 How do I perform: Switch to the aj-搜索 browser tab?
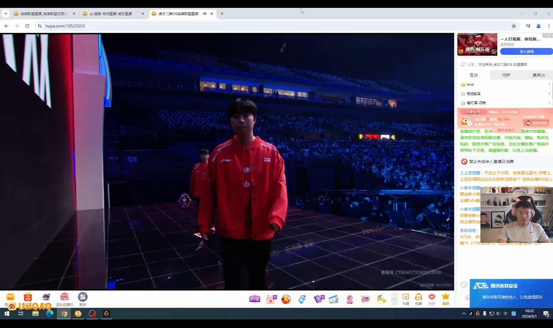pos(113,13)
